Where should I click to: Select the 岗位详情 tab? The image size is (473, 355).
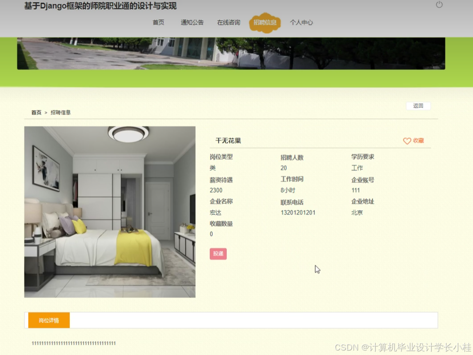pyautogui.click(x=49, y=320)
